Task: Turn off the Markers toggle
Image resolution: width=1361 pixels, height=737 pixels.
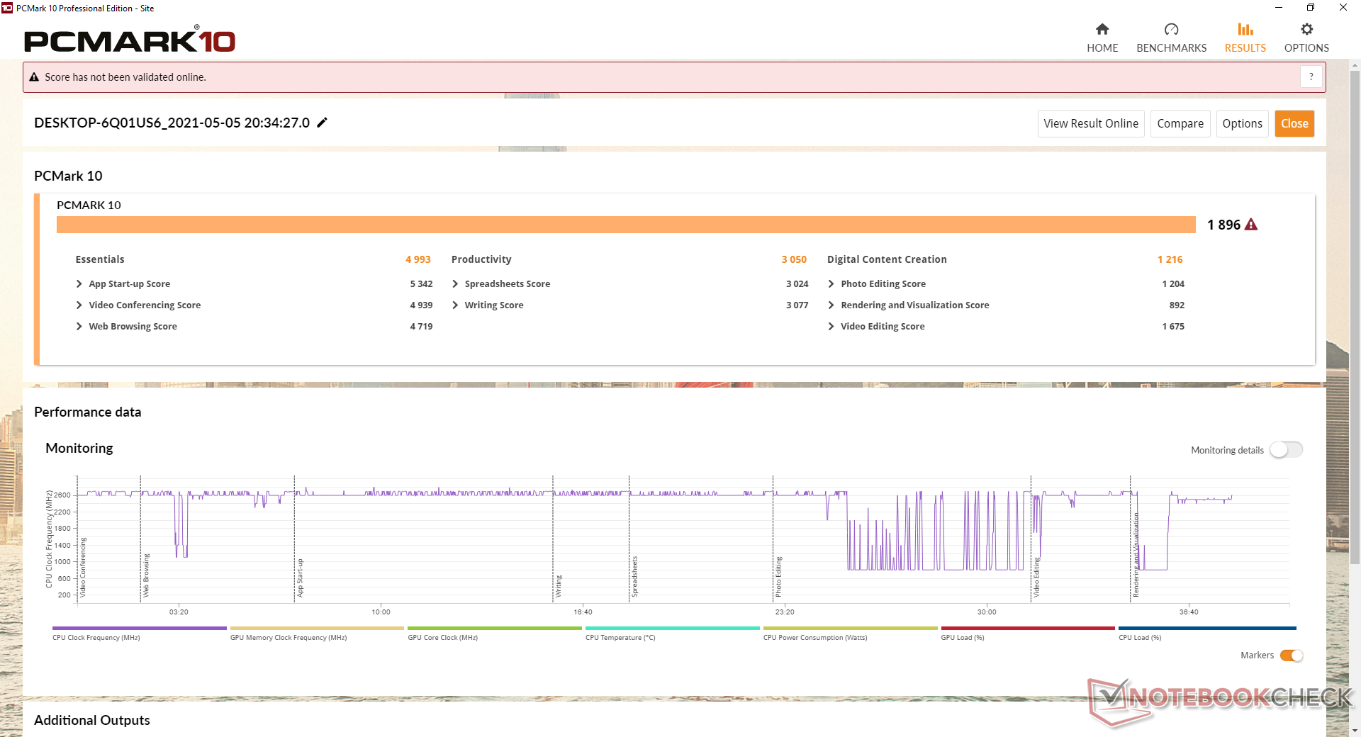Action: click(x=1292, y=656)
